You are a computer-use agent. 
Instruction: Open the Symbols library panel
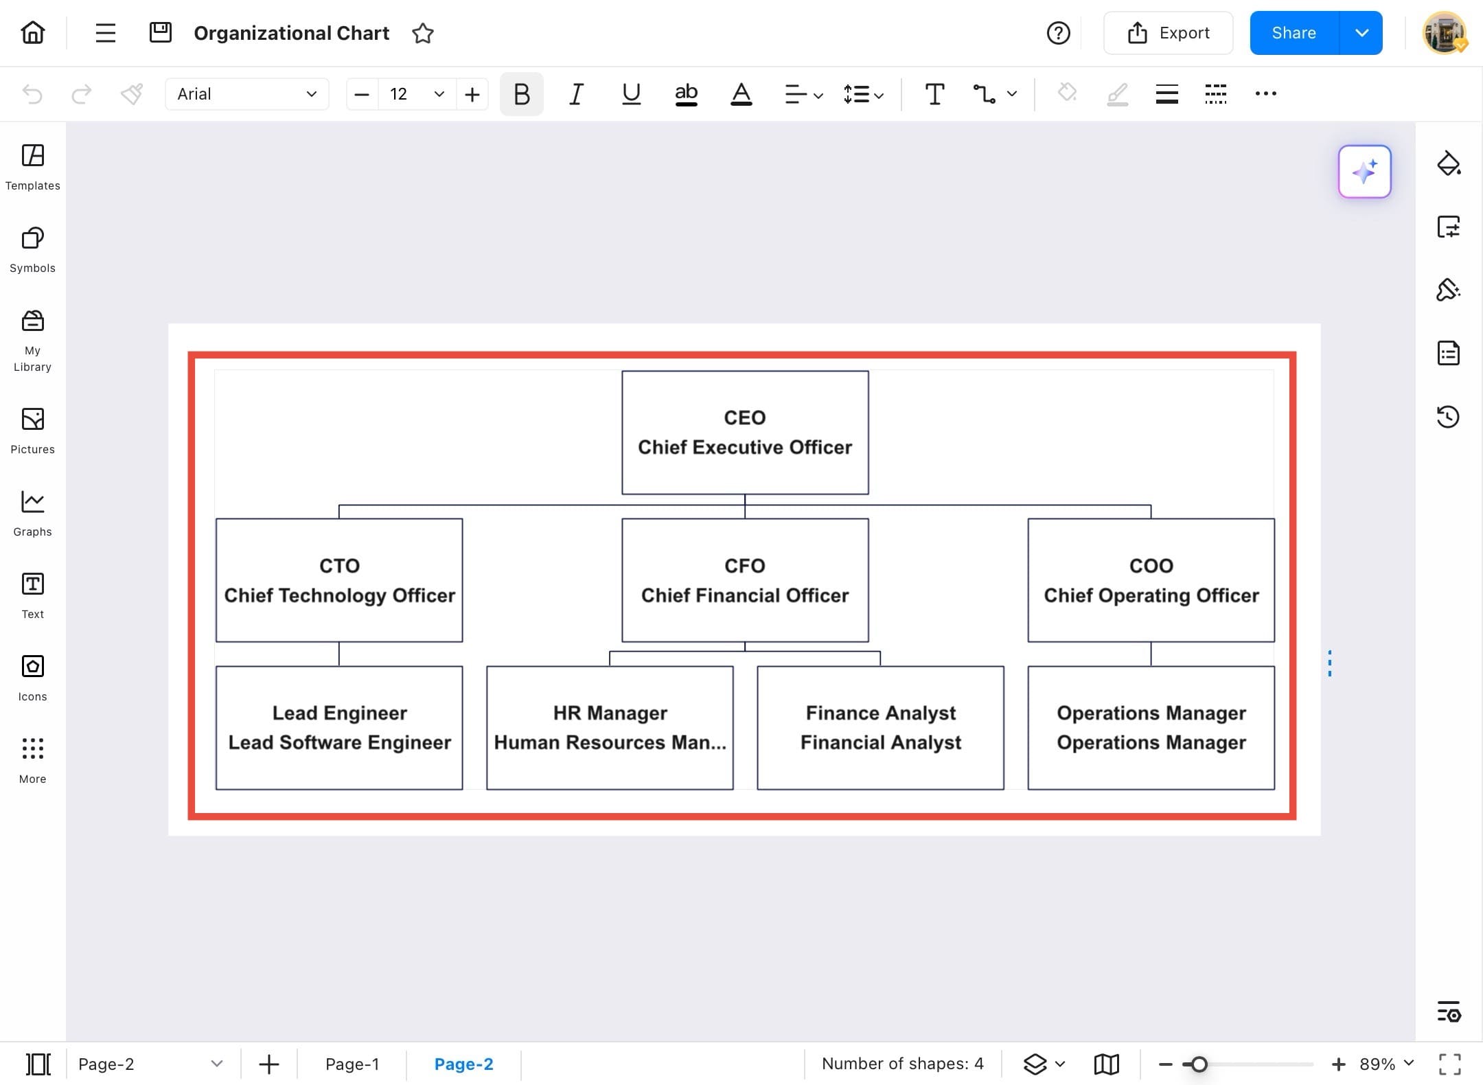(x=32, y=249)
